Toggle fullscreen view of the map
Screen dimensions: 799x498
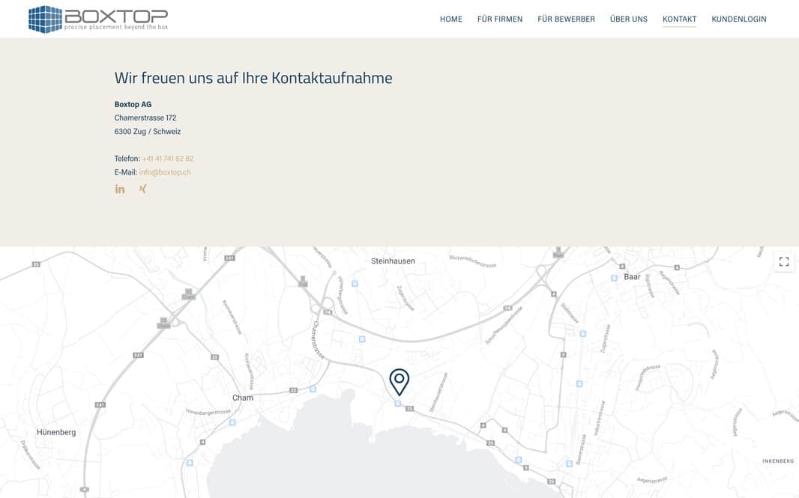pos(784,261)
